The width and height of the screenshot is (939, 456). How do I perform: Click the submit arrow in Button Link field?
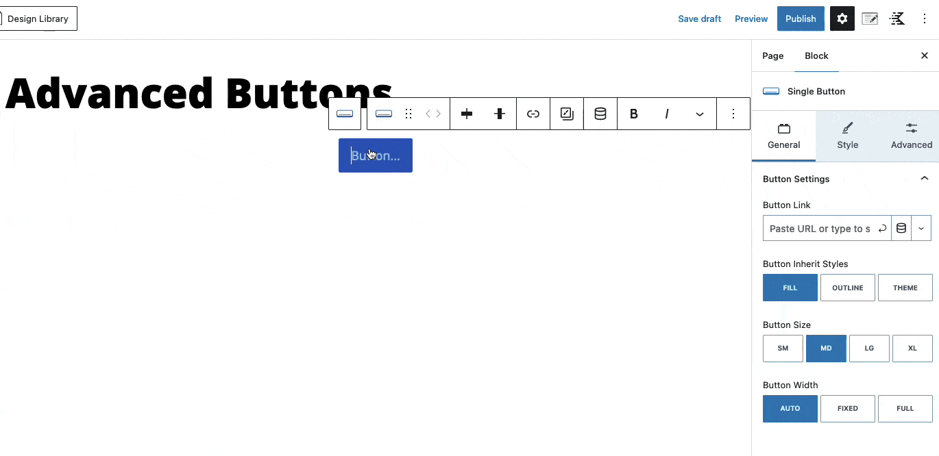[x=883, y=229]
